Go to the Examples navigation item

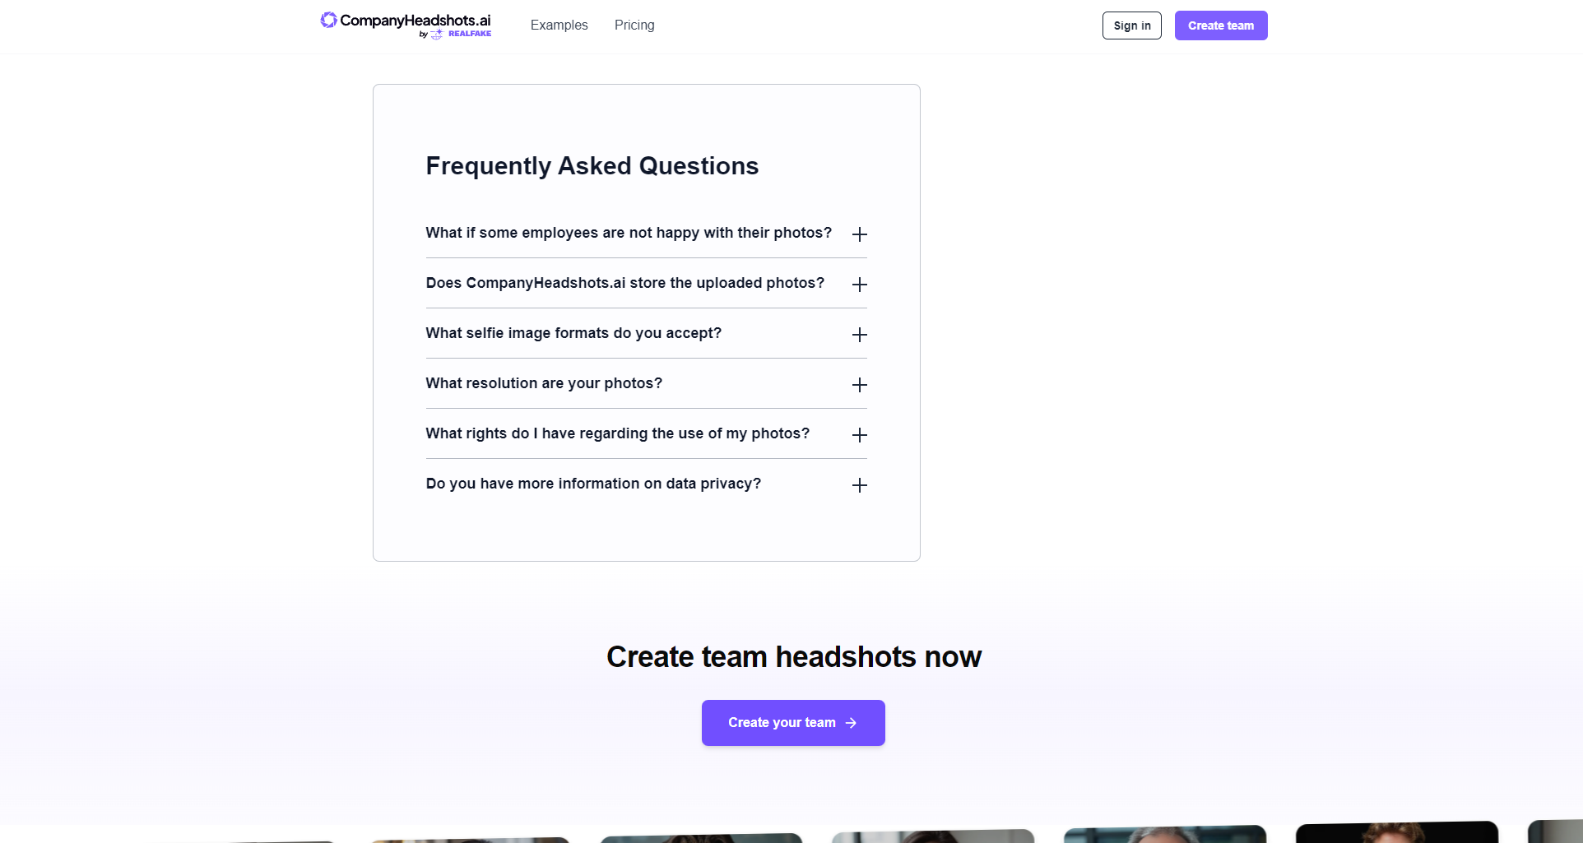[x=559, y=25]
